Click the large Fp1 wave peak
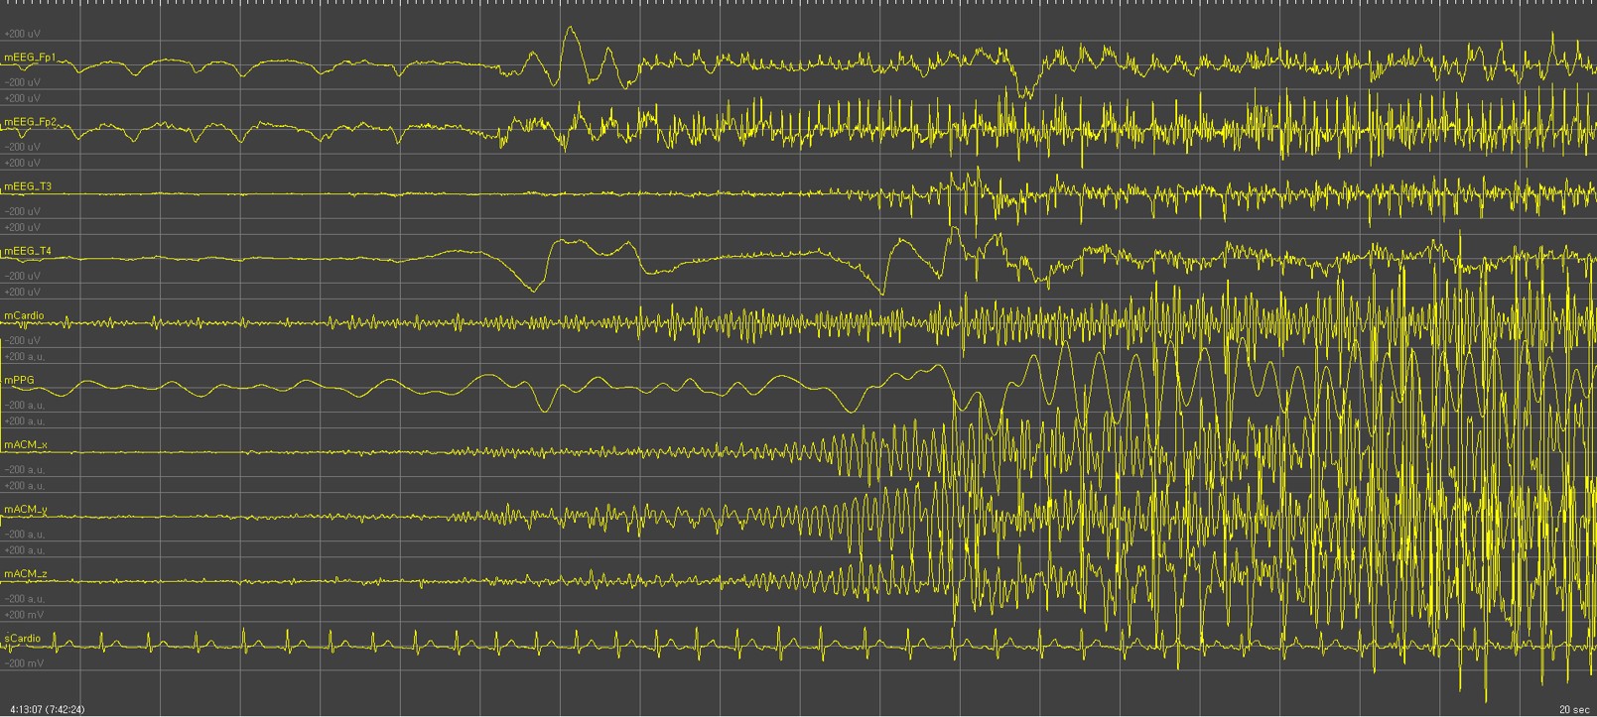 pyautogui.click(x=570, y=30)
